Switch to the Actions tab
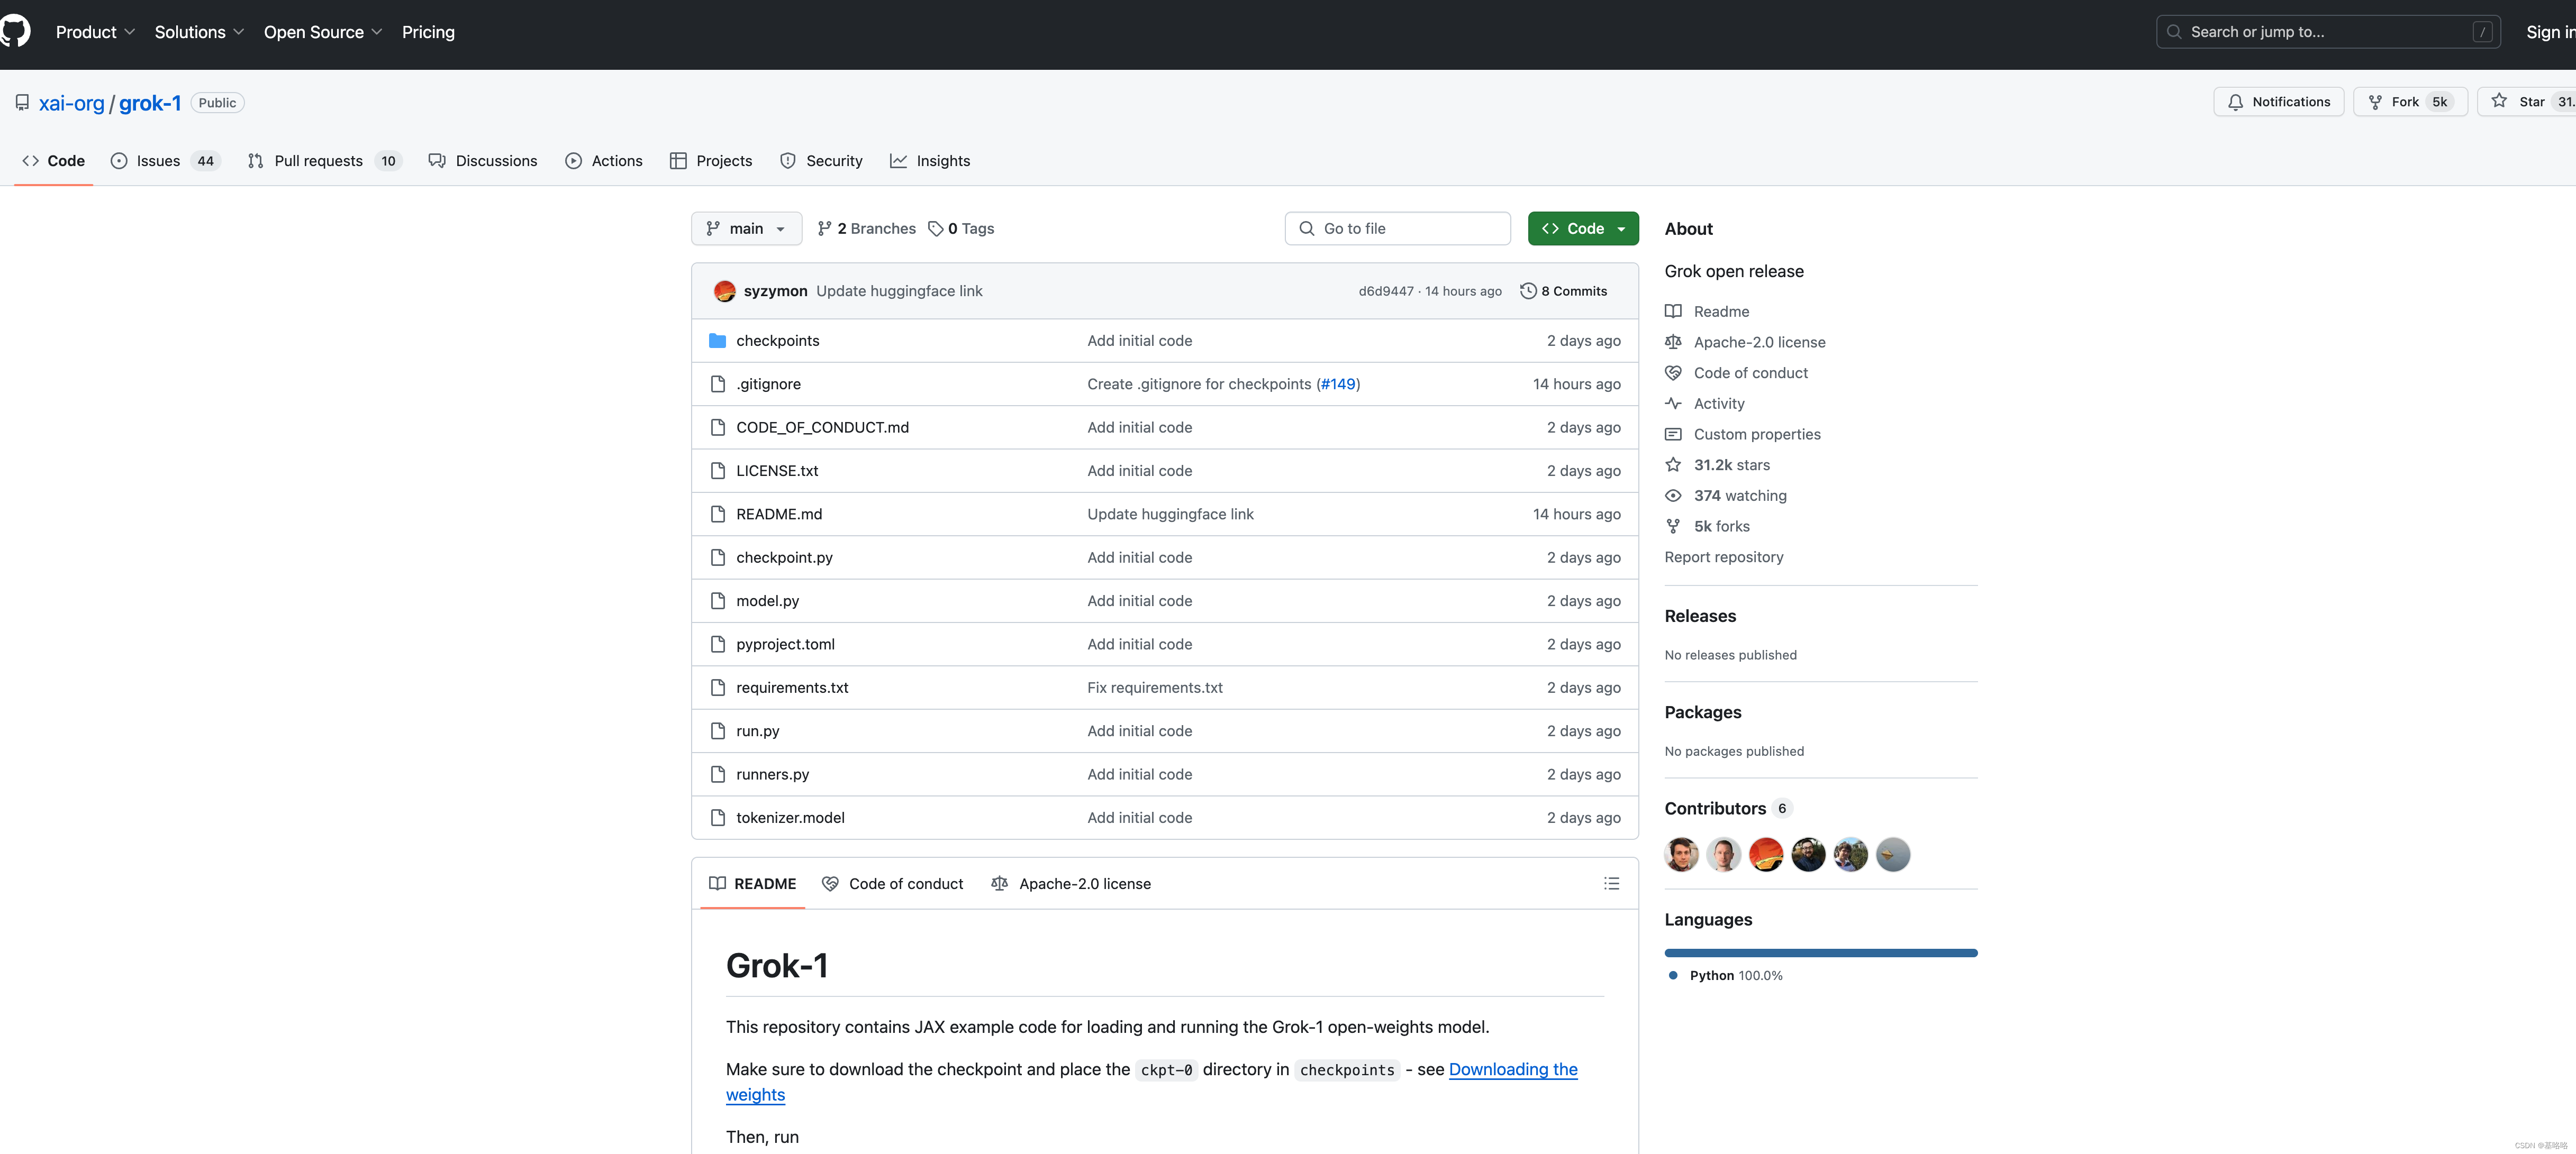The height and width of the screenshot is (1154, 2576). [x=604, y=161]
